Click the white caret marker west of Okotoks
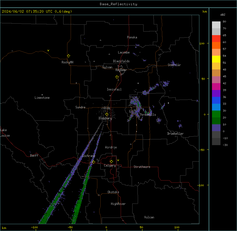237x231 pixels. point(99,195)
